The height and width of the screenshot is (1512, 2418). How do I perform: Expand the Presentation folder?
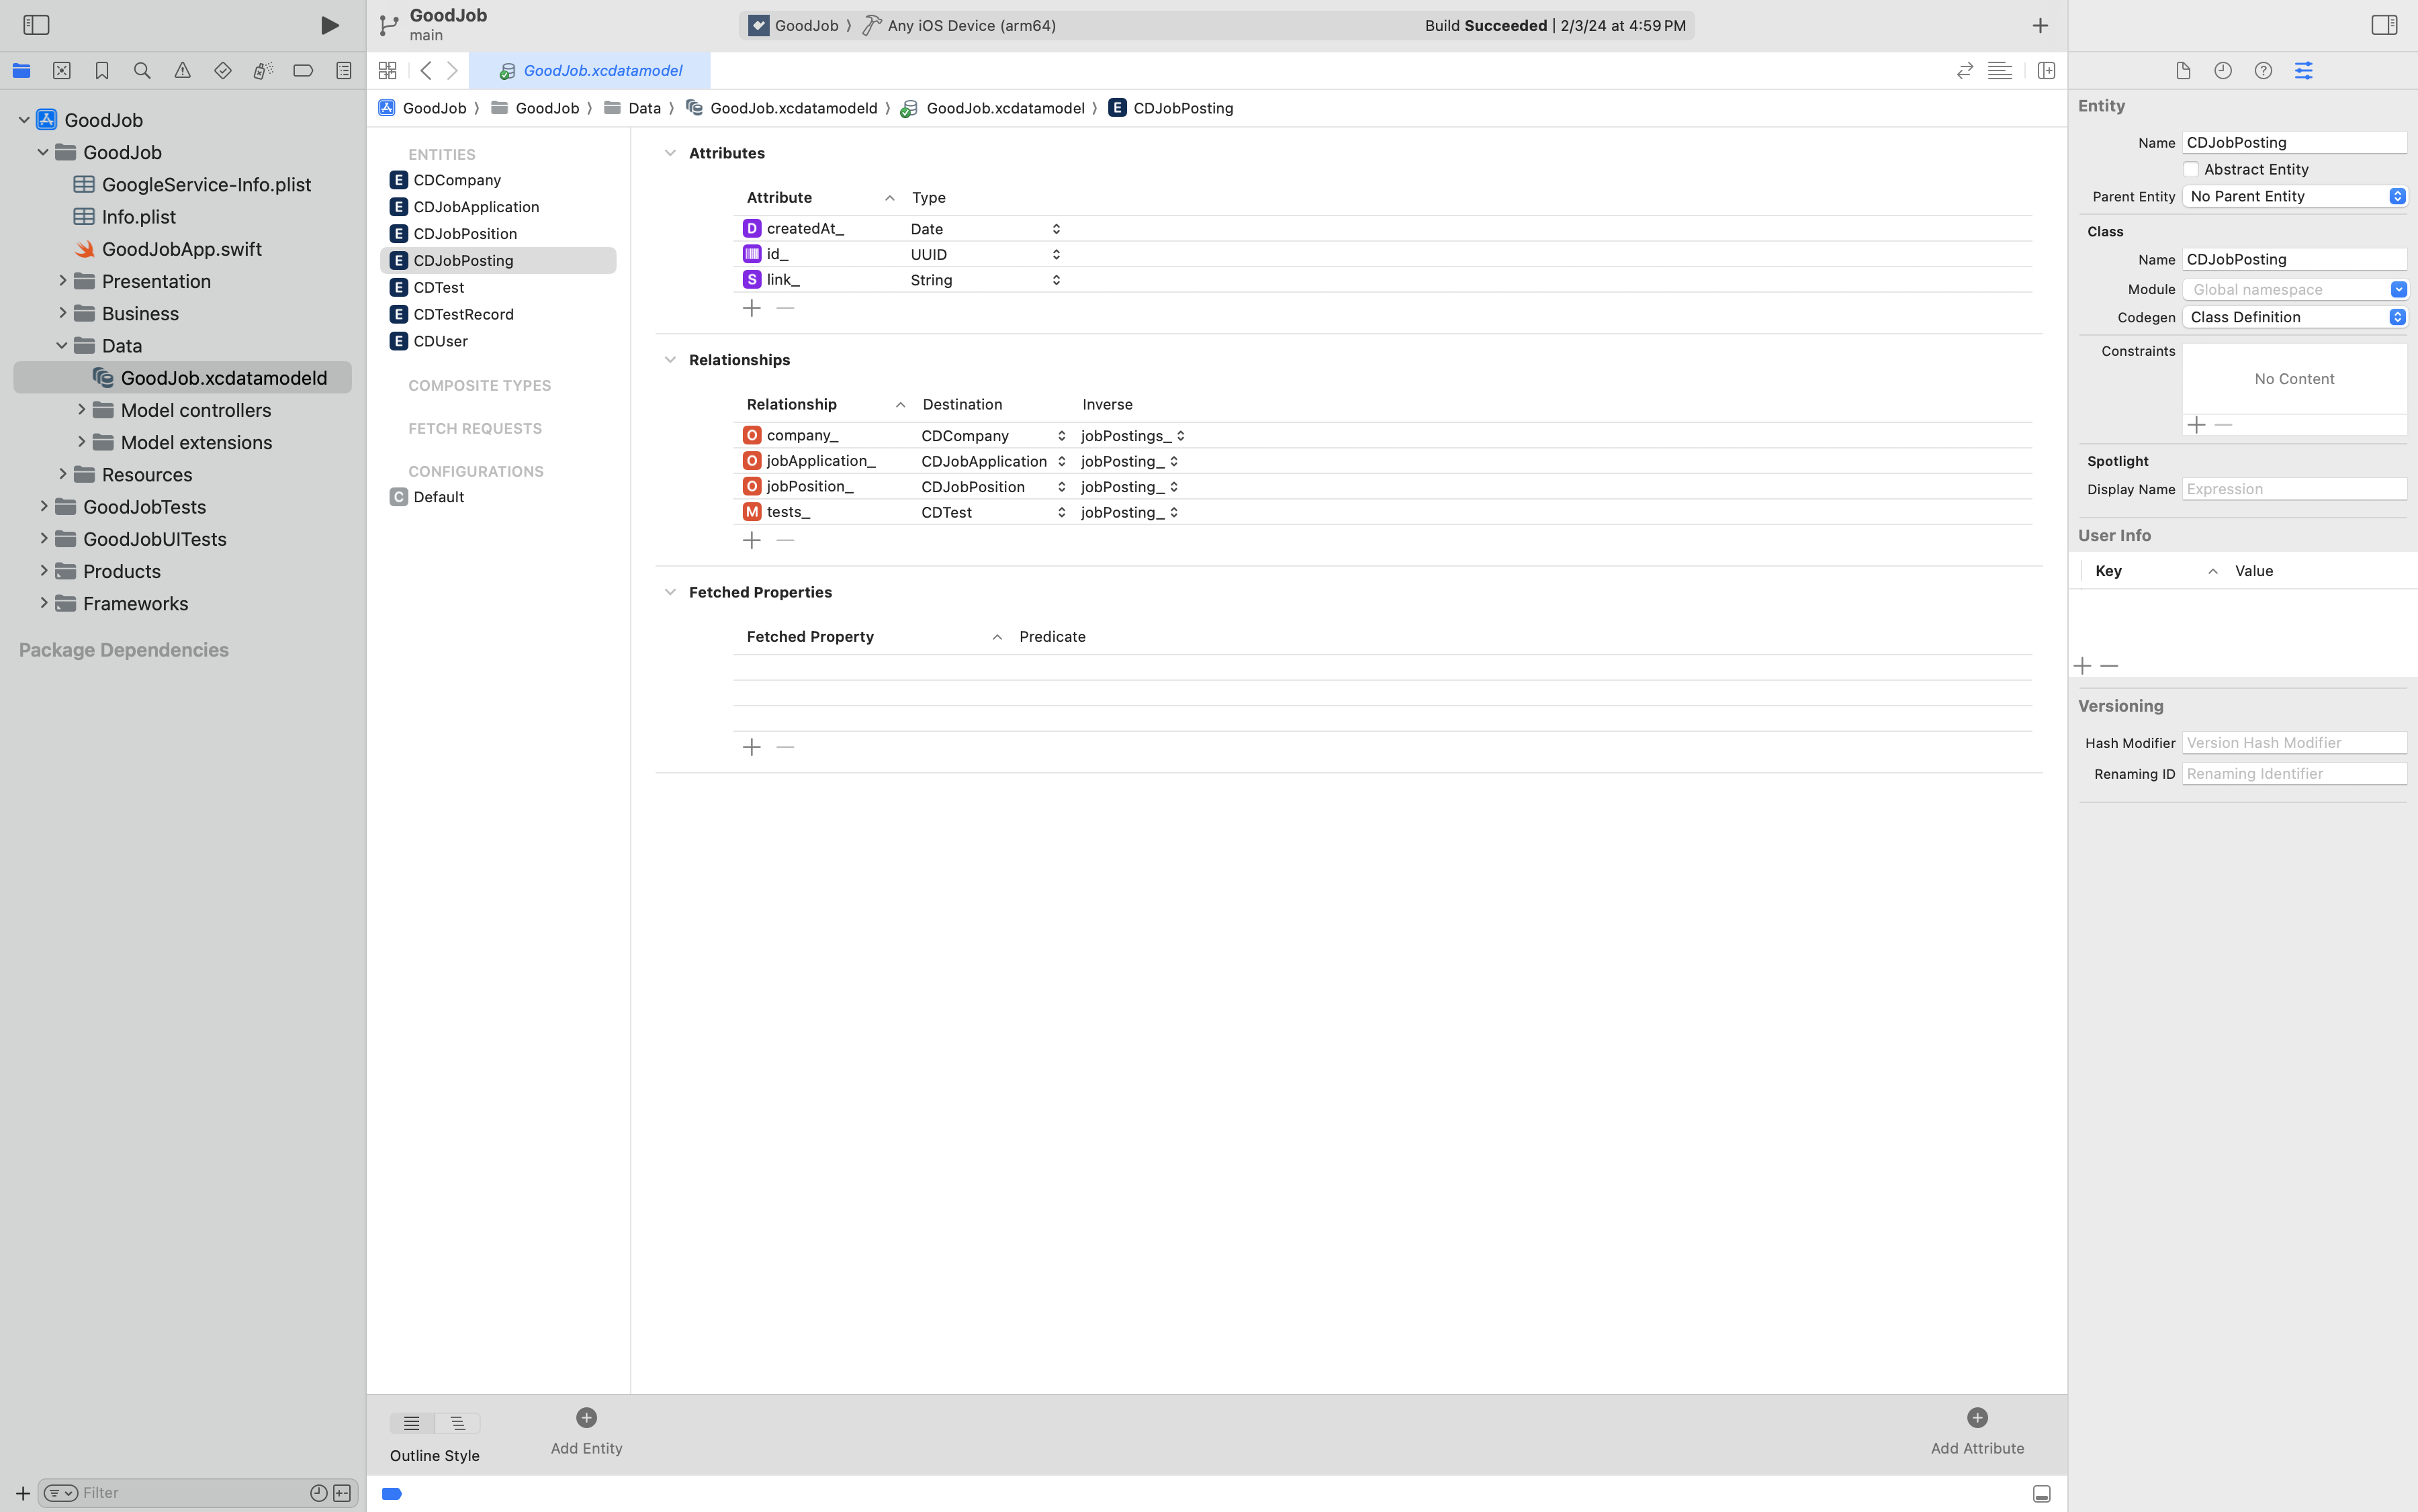pyautogui.click(x=62, y=281)
